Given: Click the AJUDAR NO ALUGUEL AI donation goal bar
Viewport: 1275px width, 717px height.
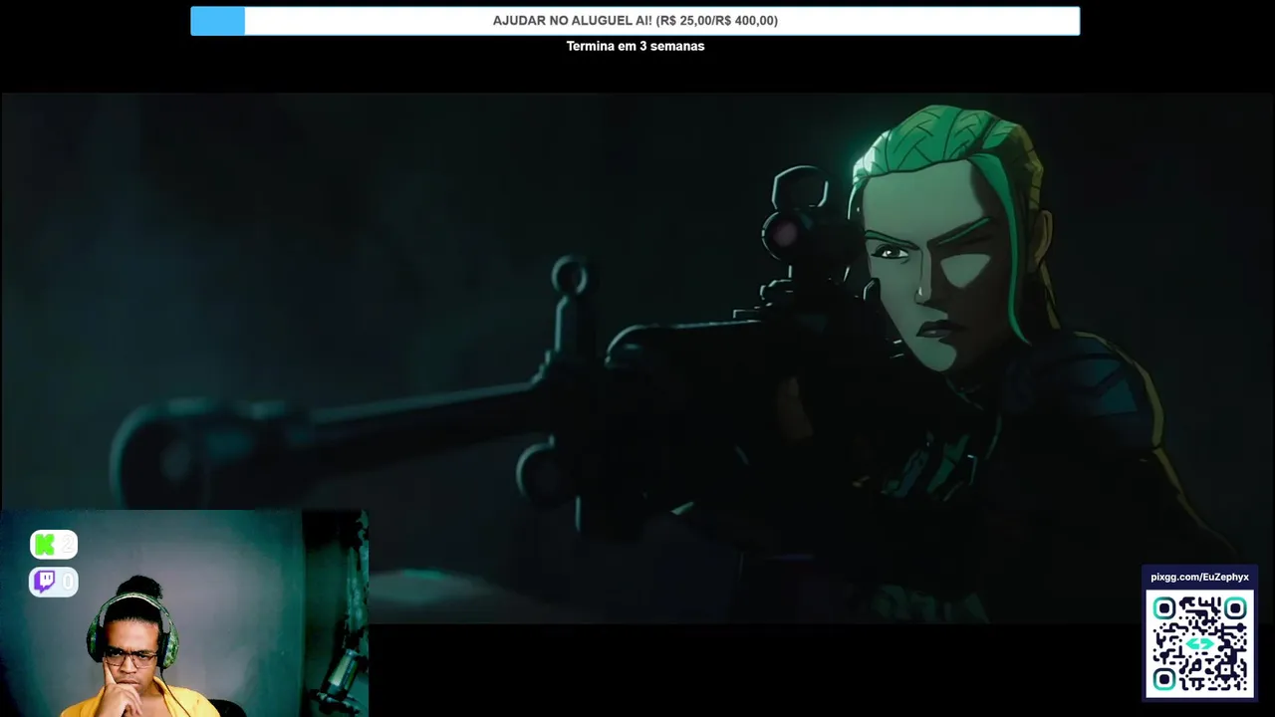Looking at the screenshot, I should pyautogui.click(x=636, y=21).
